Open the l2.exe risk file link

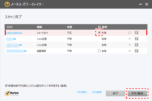tap(14, 33)
